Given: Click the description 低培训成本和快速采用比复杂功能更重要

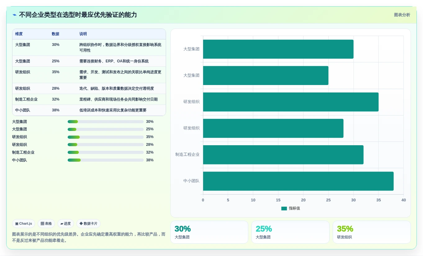Looking at the screenshot, I should [x=113, y=110].
